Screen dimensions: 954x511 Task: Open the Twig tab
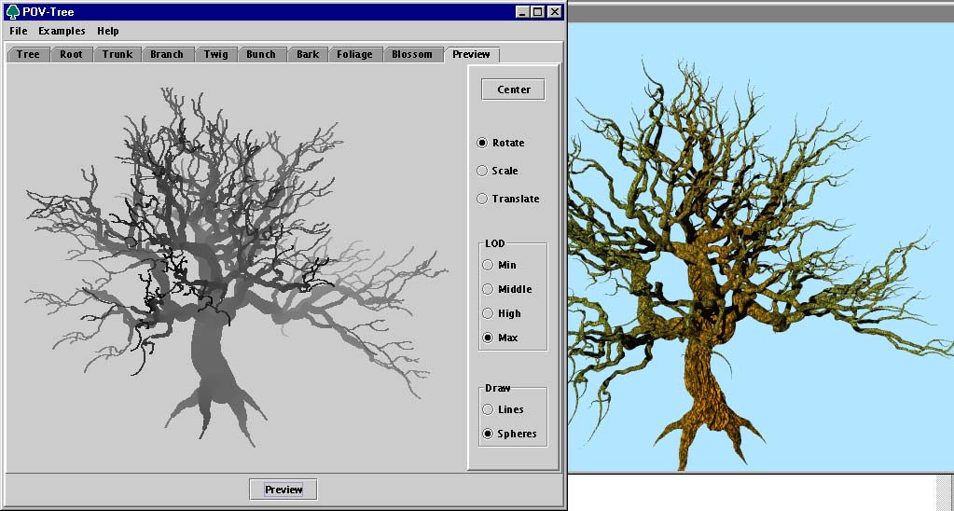pos(215,54)
